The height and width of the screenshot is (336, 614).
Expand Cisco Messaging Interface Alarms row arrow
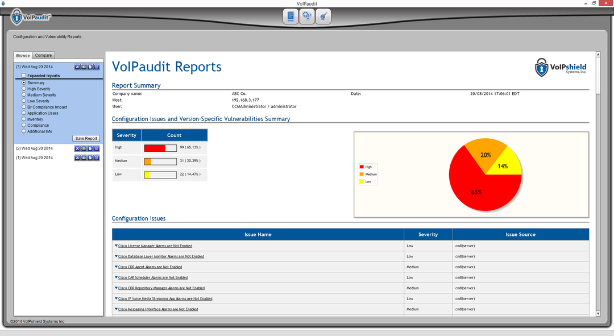click(117, 309)
